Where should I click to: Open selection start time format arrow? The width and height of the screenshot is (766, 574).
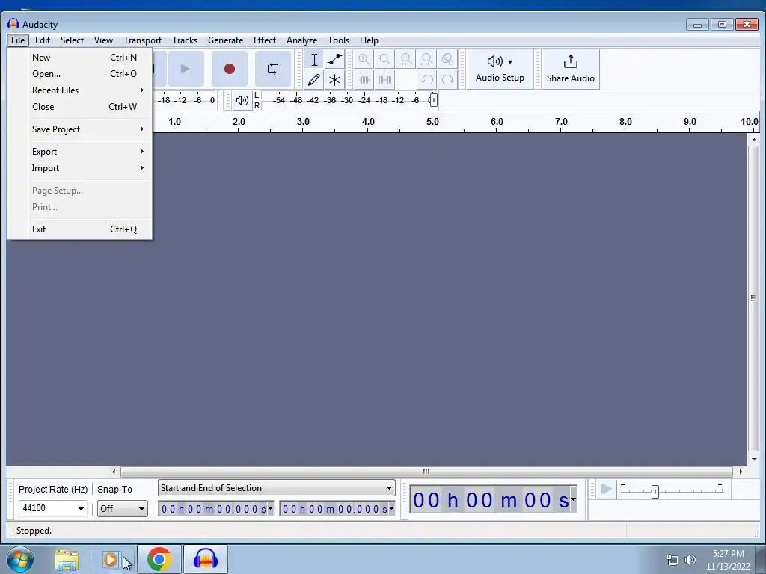point(270,508)
